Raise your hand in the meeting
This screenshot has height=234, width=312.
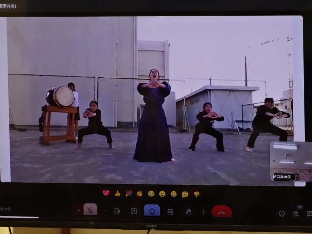point(188,212)
